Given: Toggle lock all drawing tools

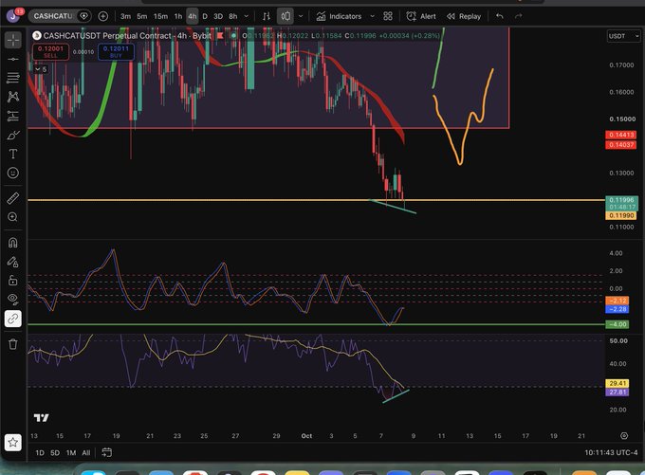Looking at the screenshot, I should [12, 281].
